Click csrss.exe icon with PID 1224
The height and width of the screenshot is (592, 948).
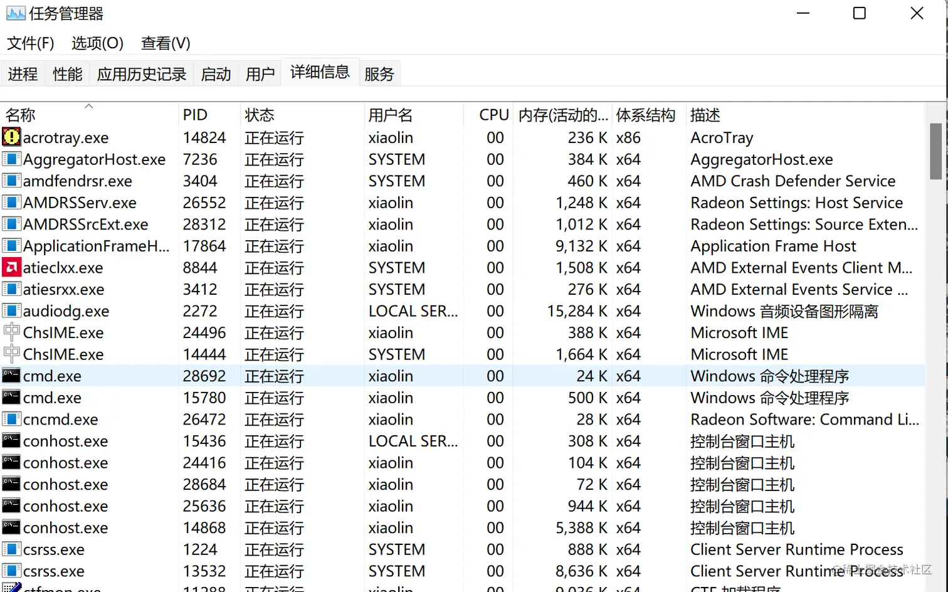(11, 549)
